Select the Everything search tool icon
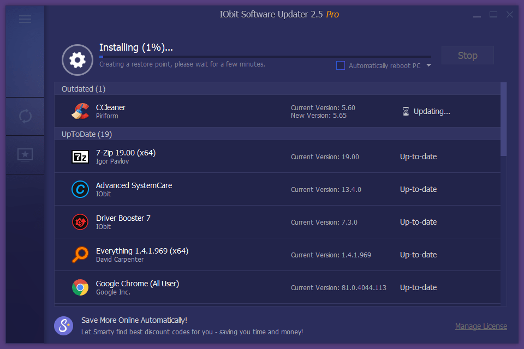Image resolution: width=524 pixels, height=349 pixels. coord(80,255)
